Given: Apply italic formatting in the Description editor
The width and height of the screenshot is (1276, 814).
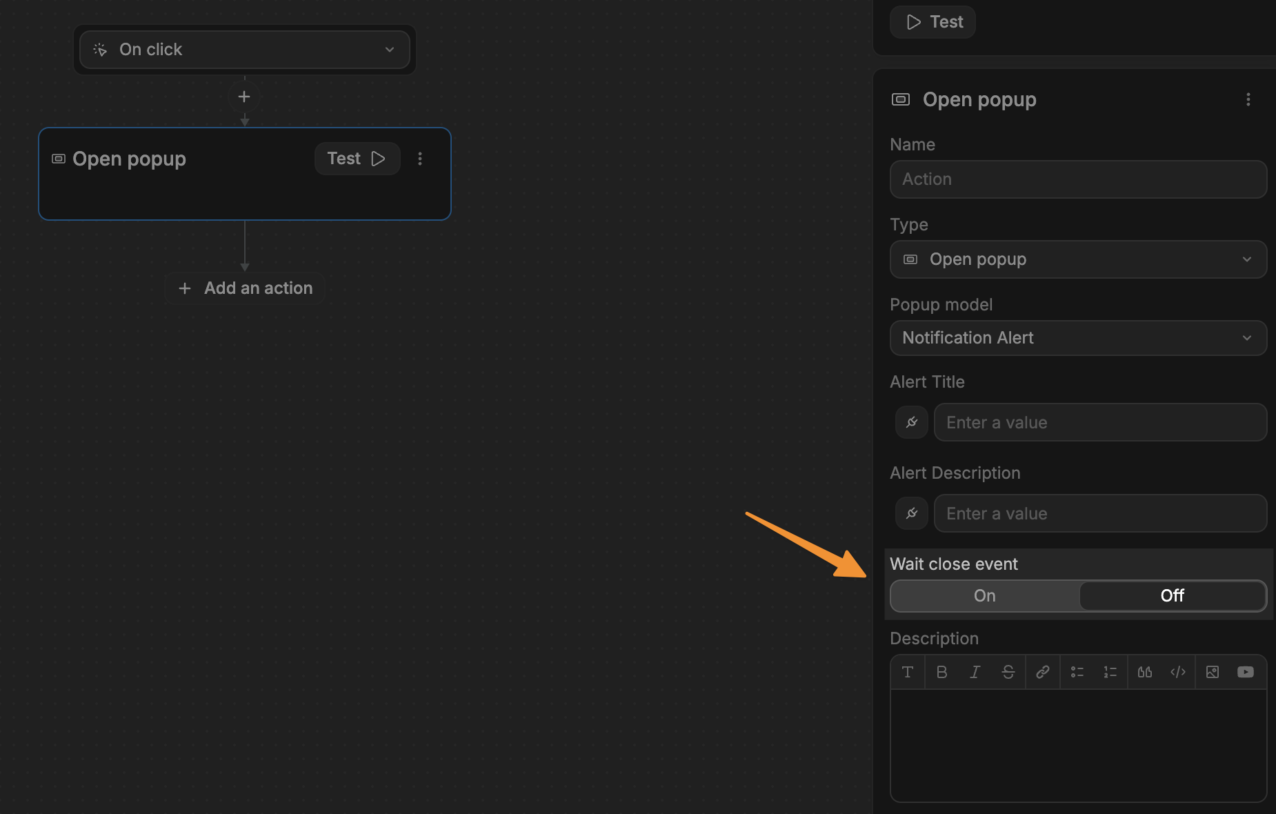Looking at the screenshot, I should [975, 672].
